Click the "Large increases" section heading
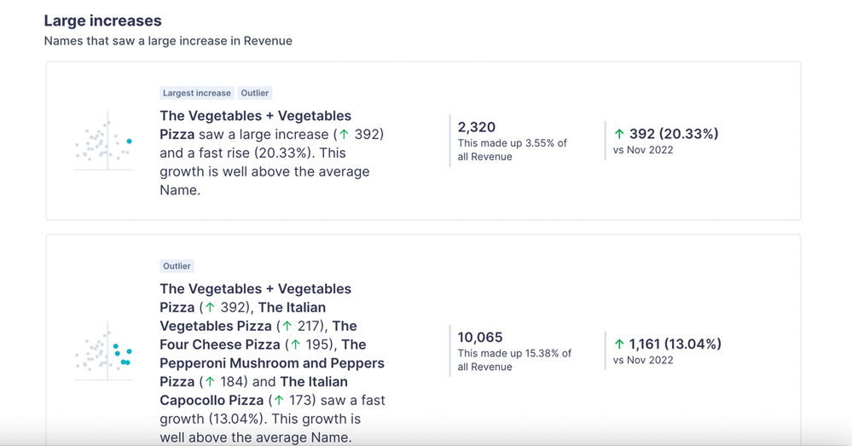The image size is (852, 446). (102, 20)
